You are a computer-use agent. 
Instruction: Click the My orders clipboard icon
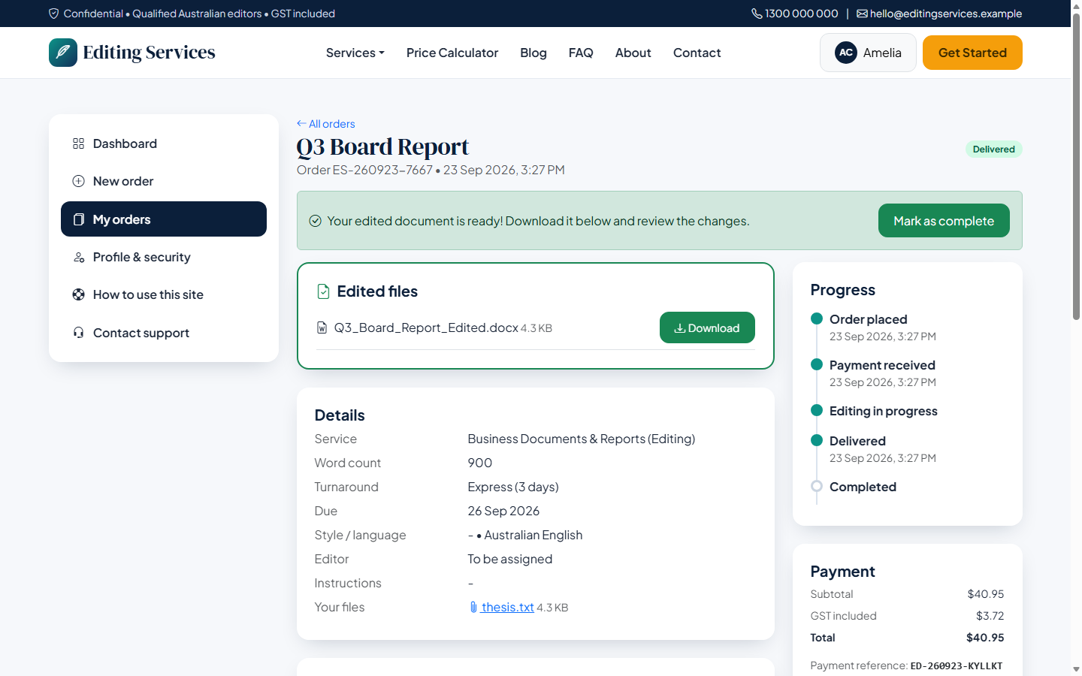point(78,219)
